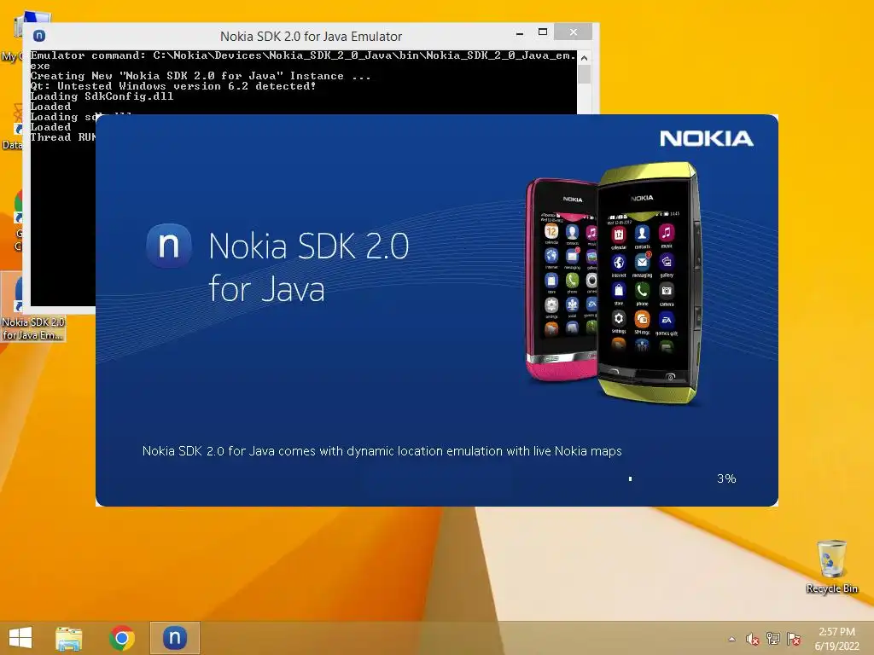The height and width of the screenshot is (655, 874).
Task: Maximize the Nokia SDK emulator console window
Action: pyautogui.click(x=543, y=32)
